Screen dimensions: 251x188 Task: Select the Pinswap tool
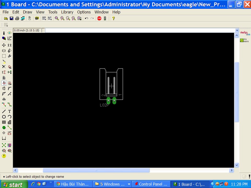[x=4, y=72]
